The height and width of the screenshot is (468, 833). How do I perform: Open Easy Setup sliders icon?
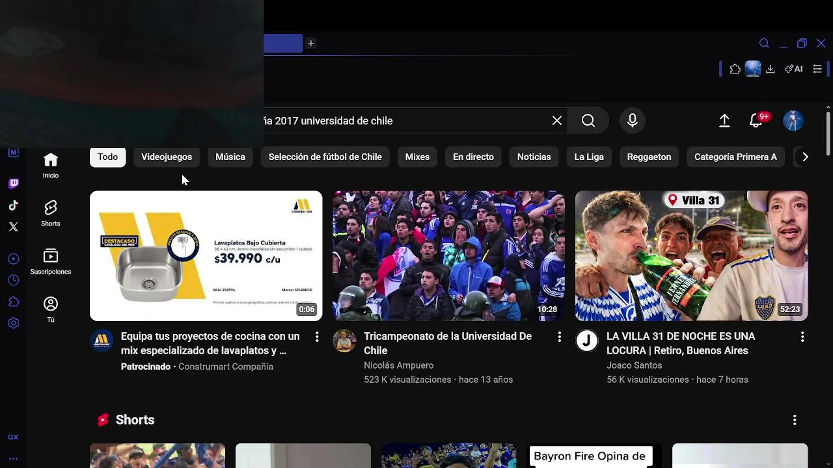(817, 69)
